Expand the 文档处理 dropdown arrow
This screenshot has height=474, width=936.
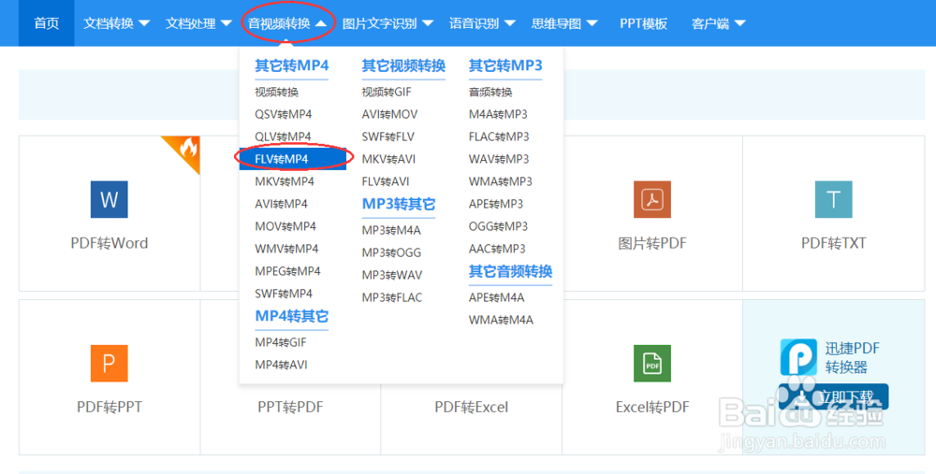227,24
